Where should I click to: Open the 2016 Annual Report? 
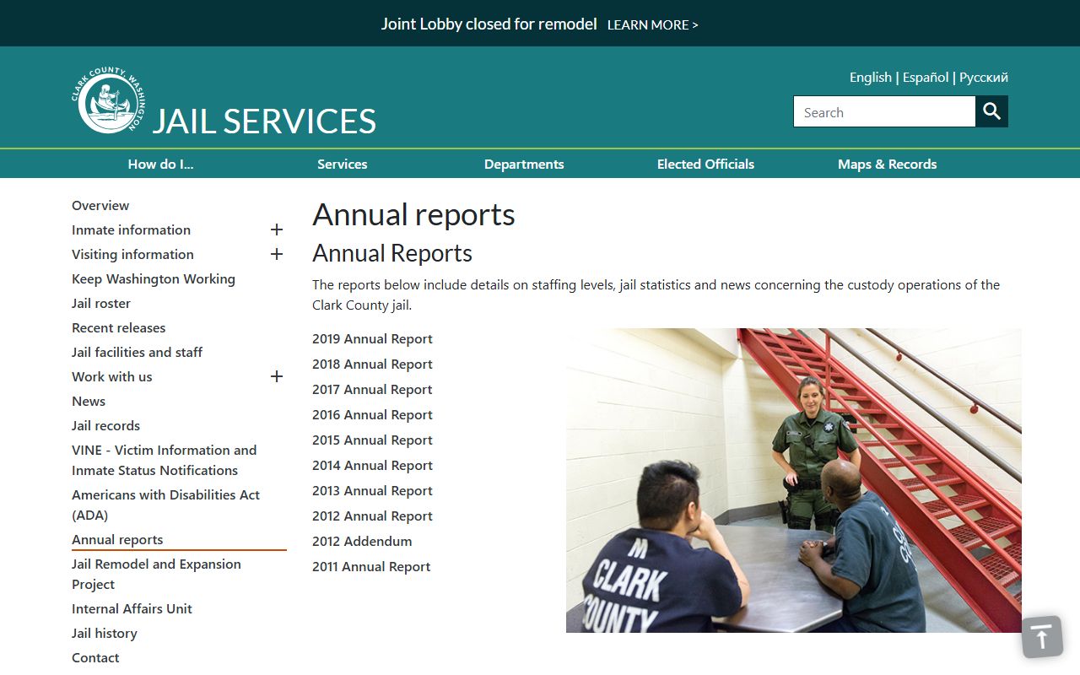point(372,414)
